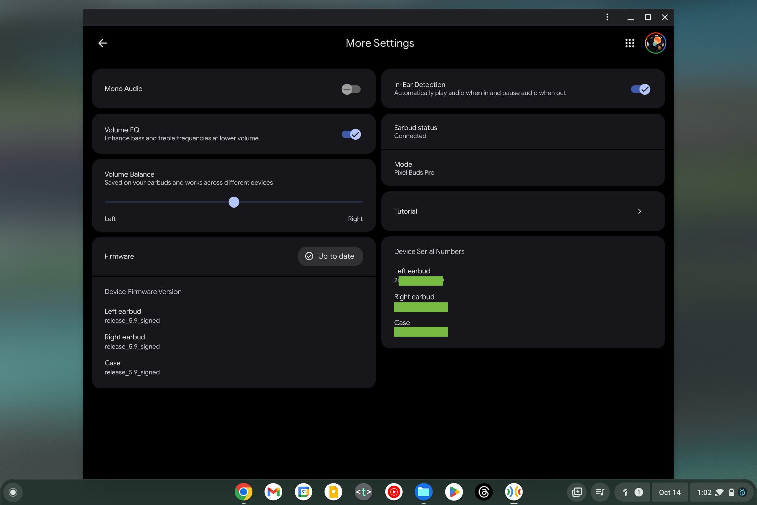Open the media controls tray icon
This screenshot has height=505, width=757.
click(600, 492)
